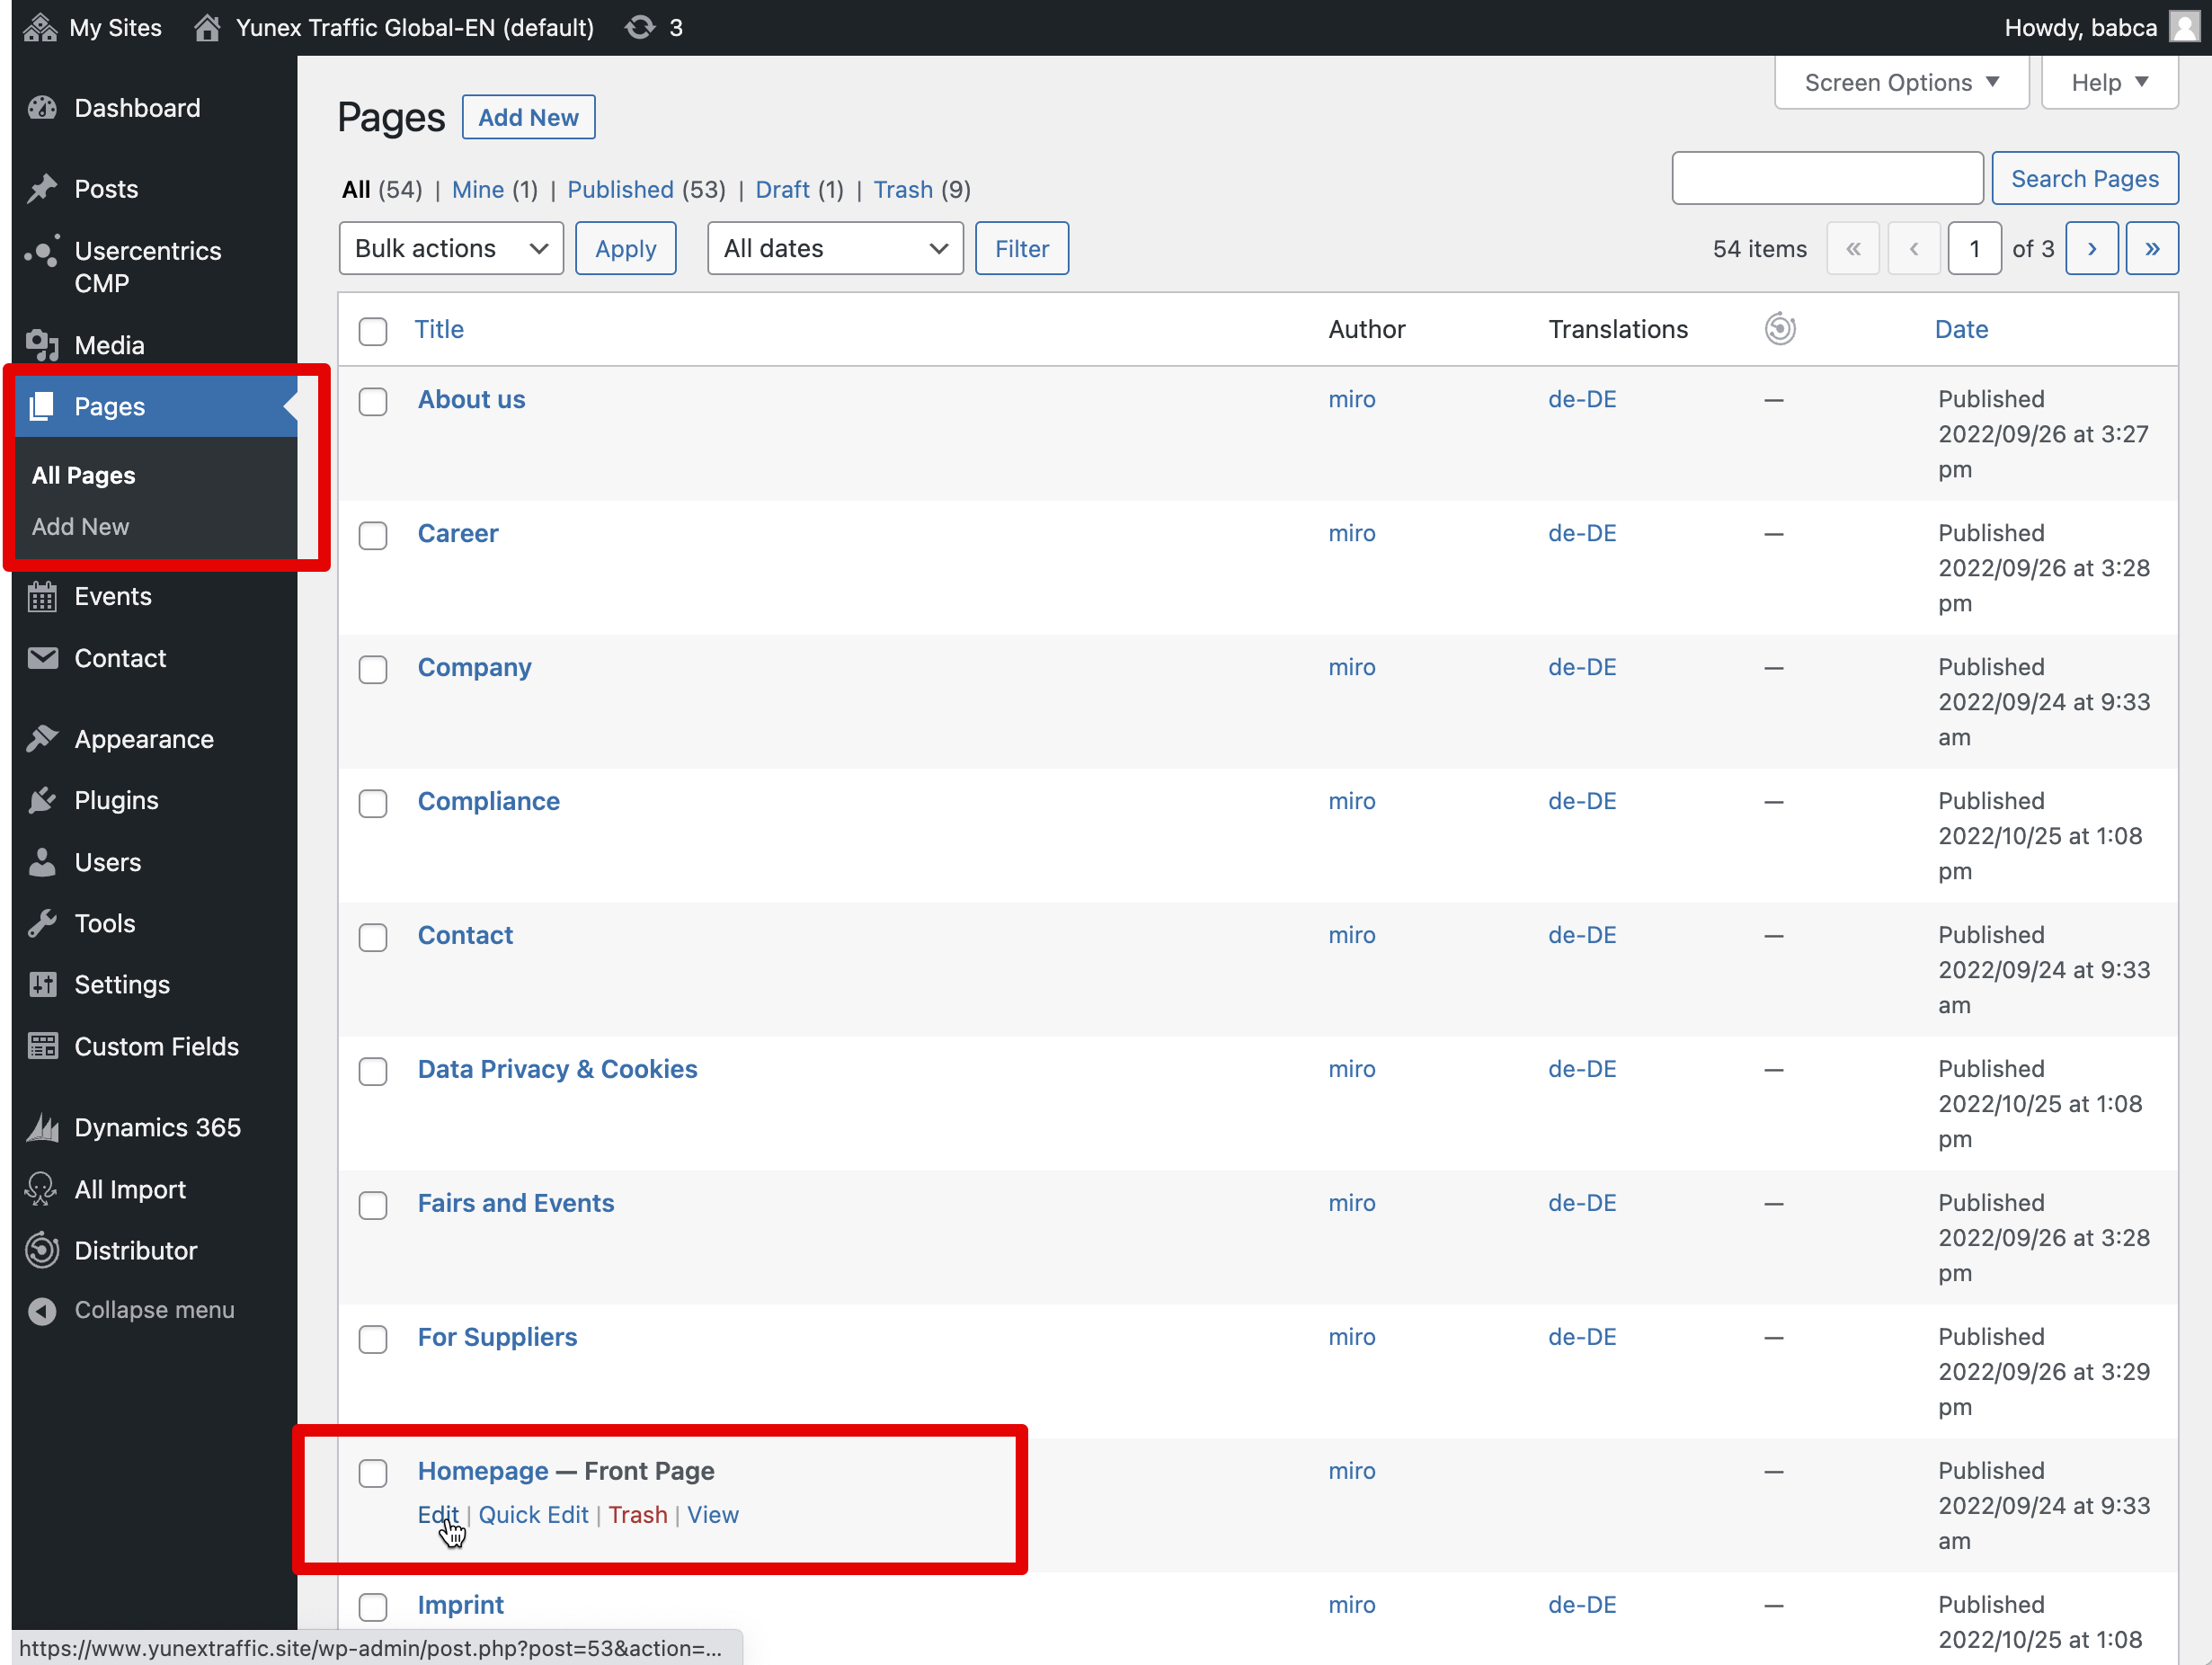Click the page search input field
This screenshot has width=2212, height=1665.
click(1826, 179)
